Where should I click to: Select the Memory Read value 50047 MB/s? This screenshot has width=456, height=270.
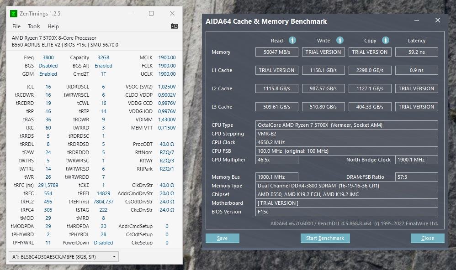pos(277,52)
